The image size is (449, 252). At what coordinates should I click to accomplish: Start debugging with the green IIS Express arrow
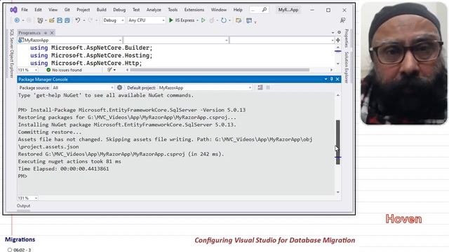(x=171, y=20)
